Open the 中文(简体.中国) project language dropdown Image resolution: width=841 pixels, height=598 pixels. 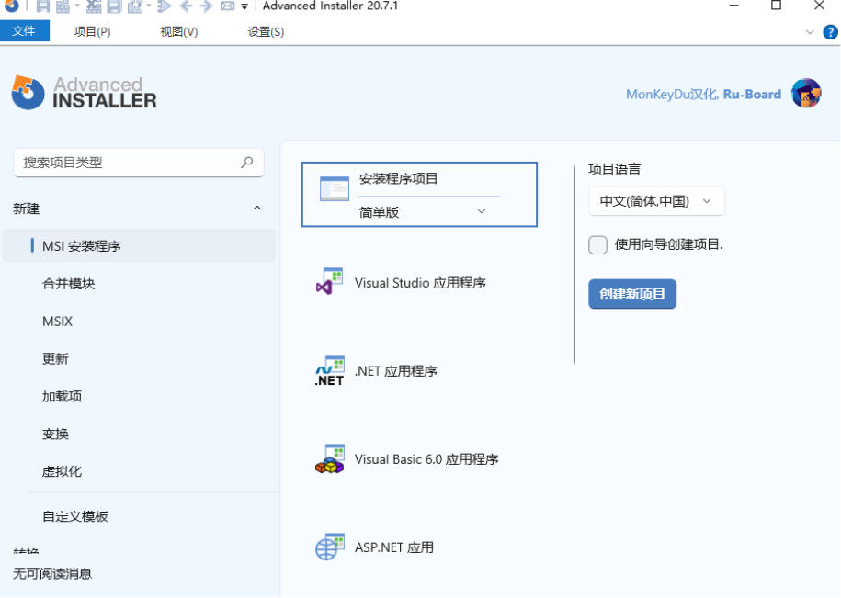(x=655, y=200)
